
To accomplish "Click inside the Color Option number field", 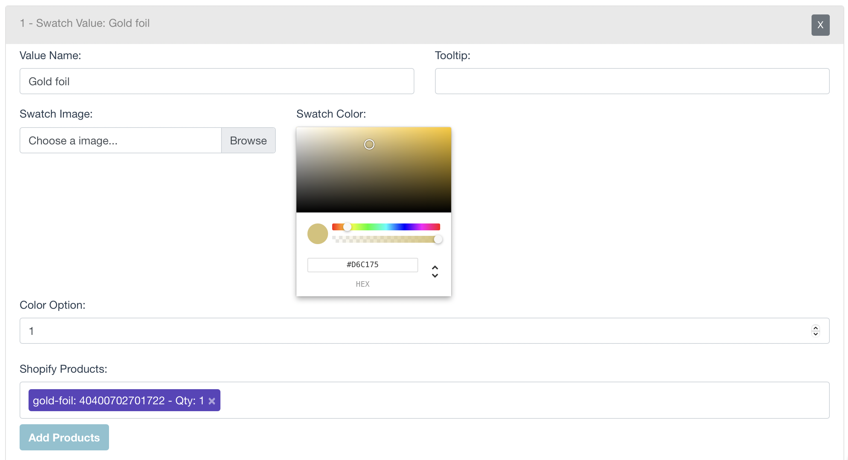I will point(413,331).
